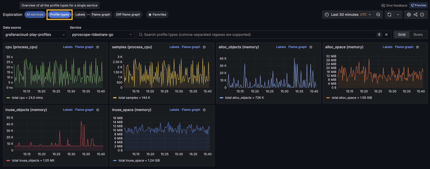Screen dimensions: 430x169
Task: Click the zoom out time range icon
Action: tap(378, 15)
